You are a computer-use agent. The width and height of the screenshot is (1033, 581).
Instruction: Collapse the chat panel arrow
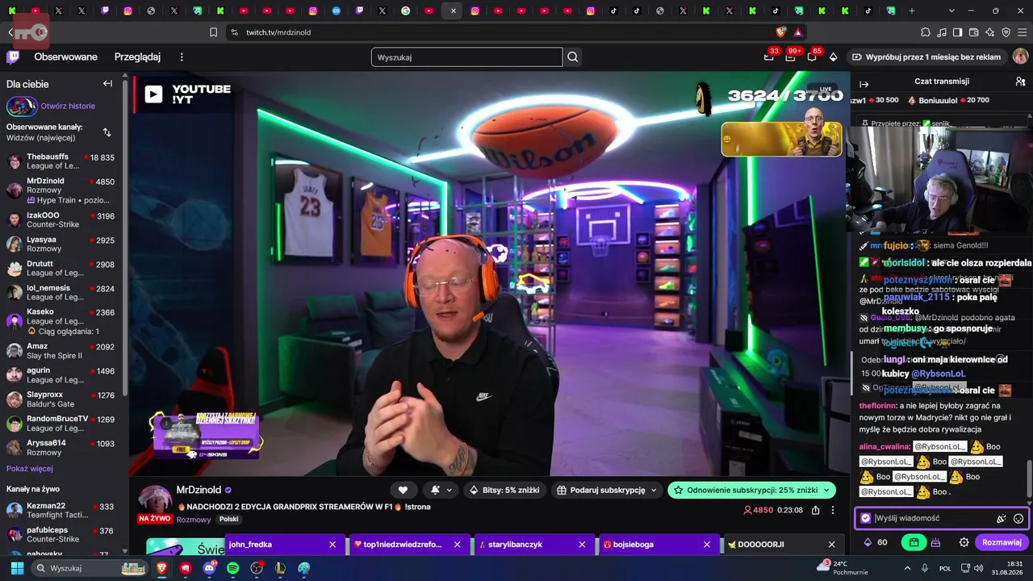click(x=864, y=84)
